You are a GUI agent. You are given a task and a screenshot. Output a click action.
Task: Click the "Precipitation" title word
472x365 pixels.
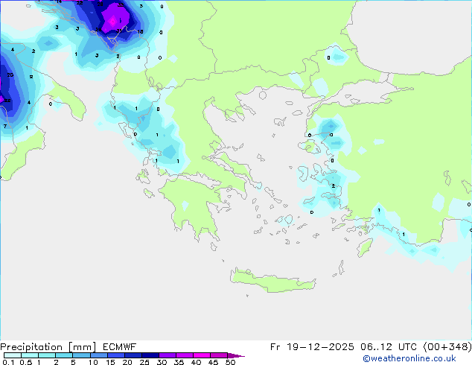point(31,347)
